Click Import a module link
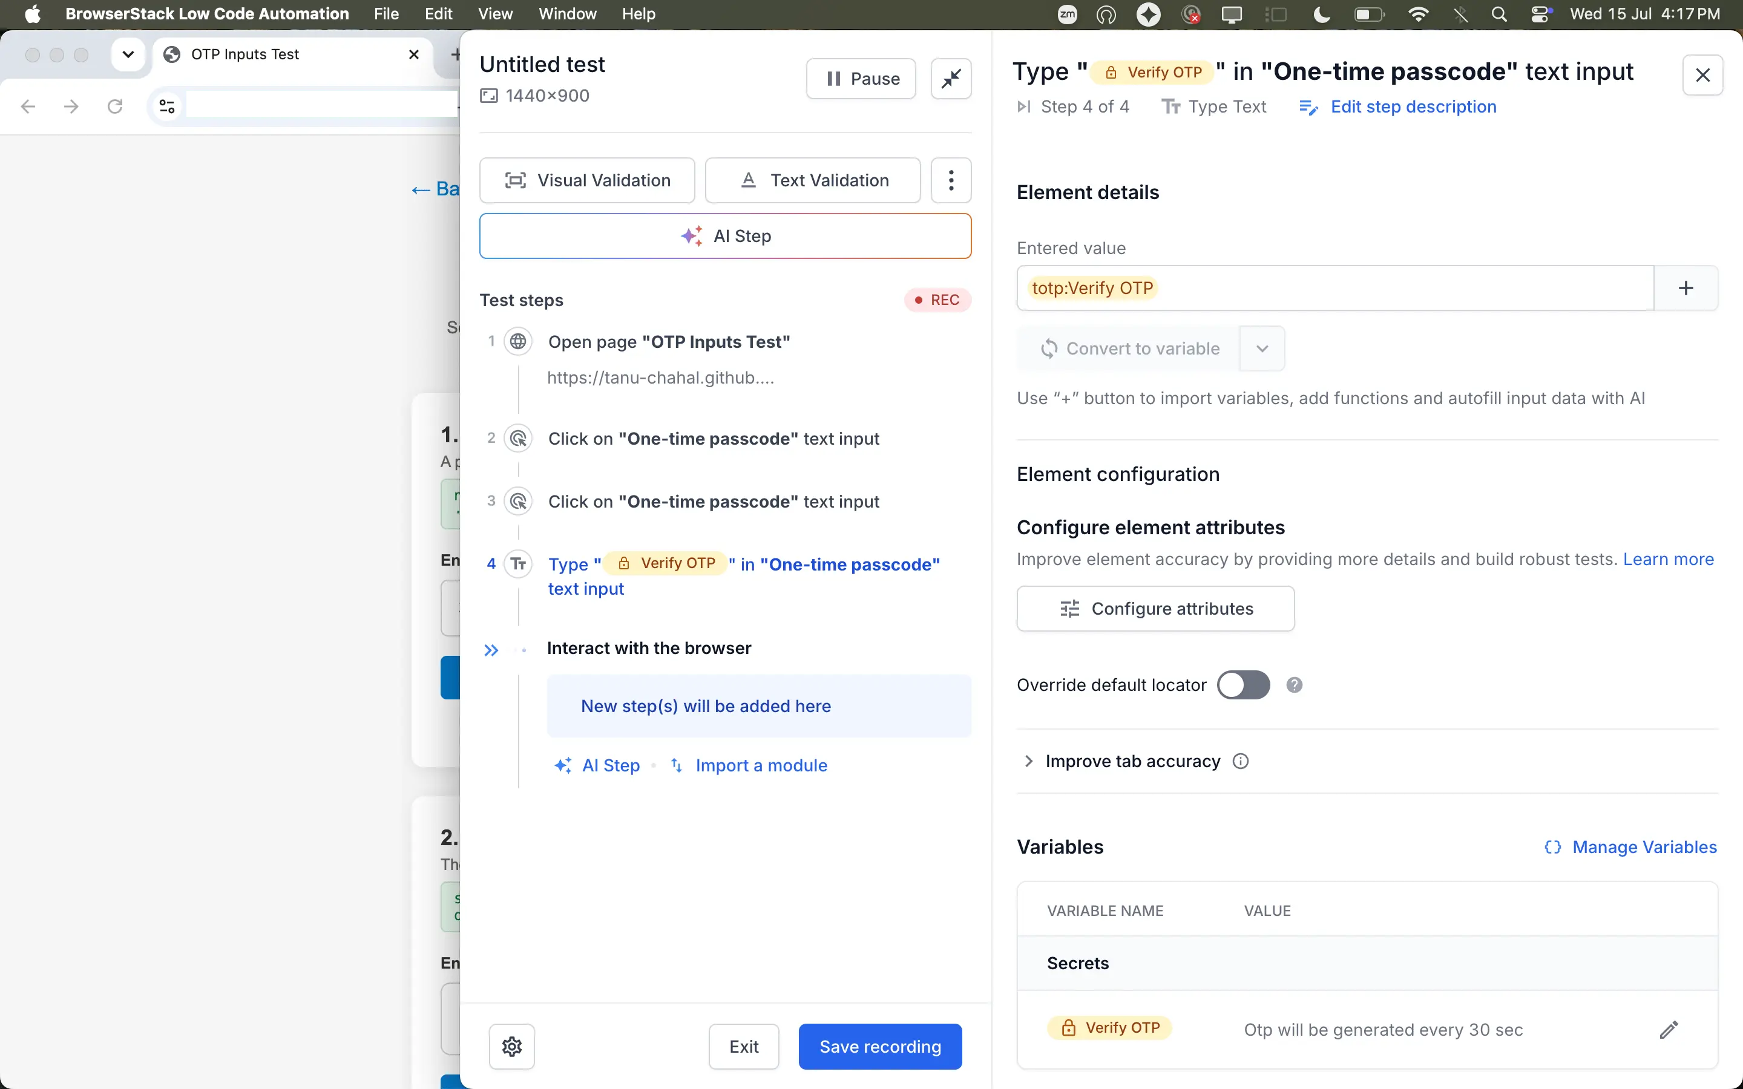Viewport: 1743px width, 1089px height. click(749, 765)
